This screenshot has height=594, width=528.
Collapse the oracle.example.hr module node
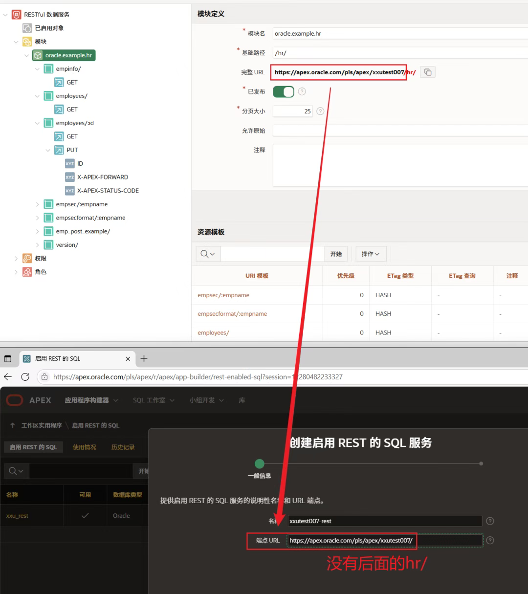pyautogui.click(x=27, y=56)
